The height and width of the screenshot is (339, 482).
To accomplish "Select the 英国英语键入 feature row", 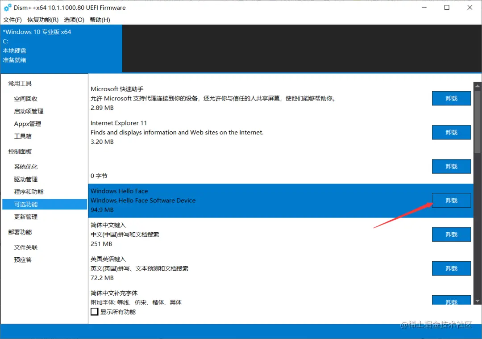I will [280, 268].
